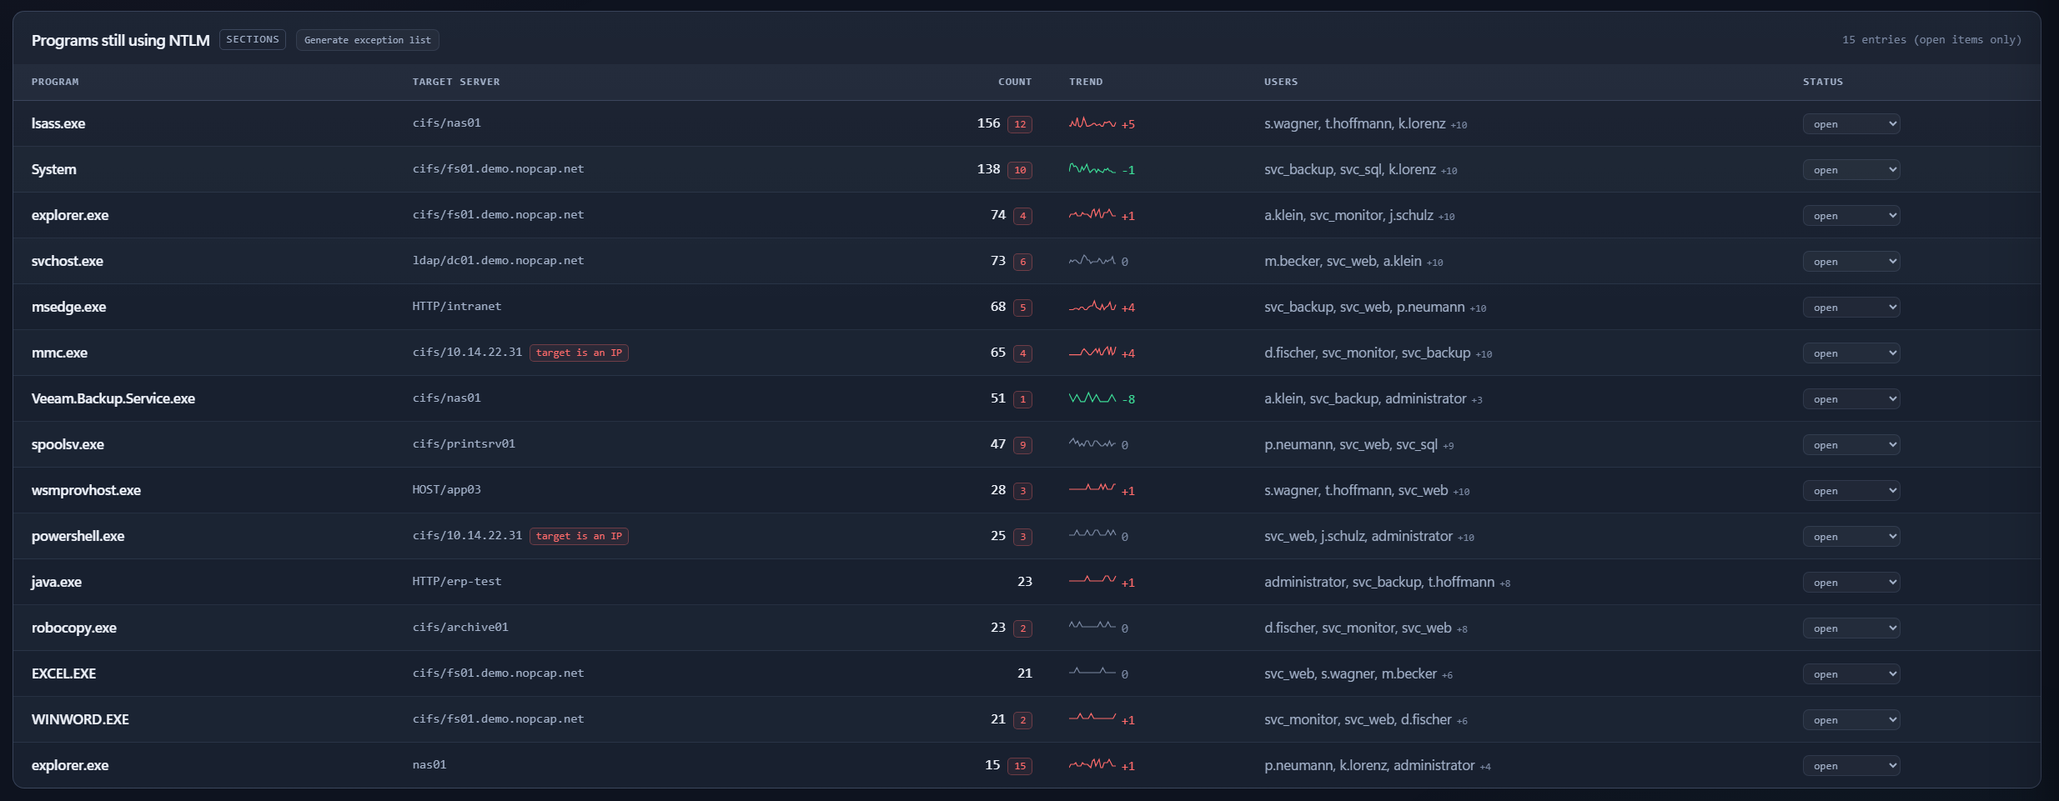Open the SECTIONS button
This screenshot has width=2059, height=801.
pyautogui.click(x=253, y=39)
